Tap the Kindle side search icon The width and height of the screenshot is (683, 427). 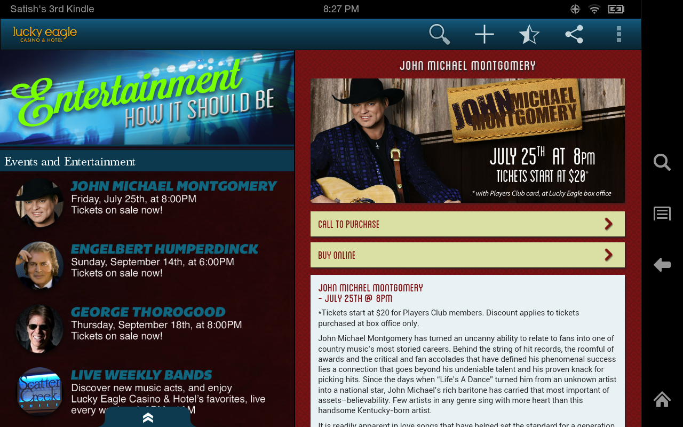pos(662,162)
